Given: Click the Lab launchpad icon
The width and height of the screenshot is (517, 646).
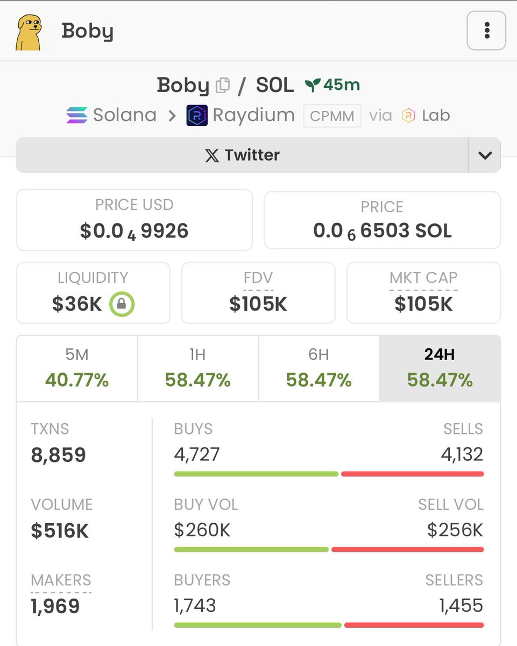Looking at the screenshot, I should click(409, 115).
